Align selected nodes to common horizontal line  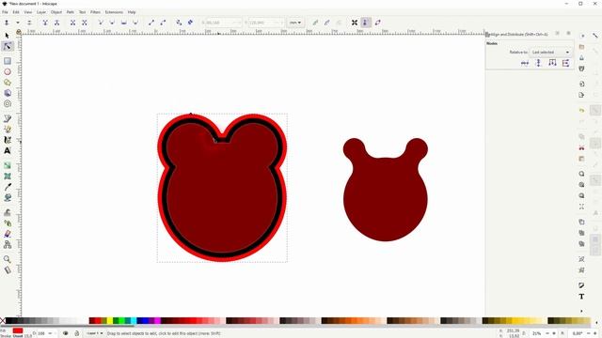(525, 63)
